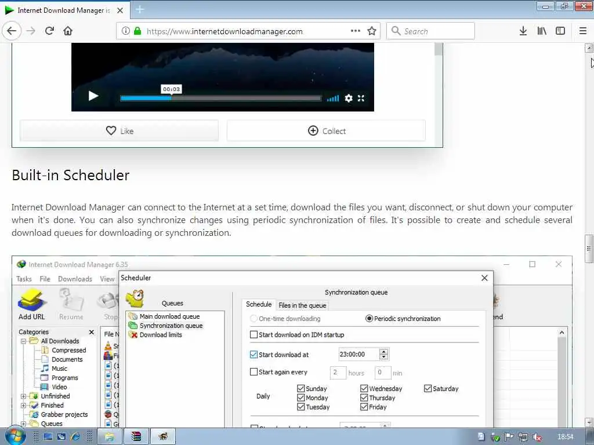The height and width of the screenshot is (445, 594).
Task: Enter fullscreen on the video player
Action: 361,99
